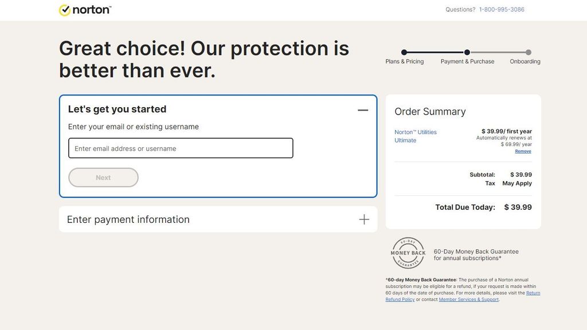Click the Norton logo checkmark icon

click(65, 9)
